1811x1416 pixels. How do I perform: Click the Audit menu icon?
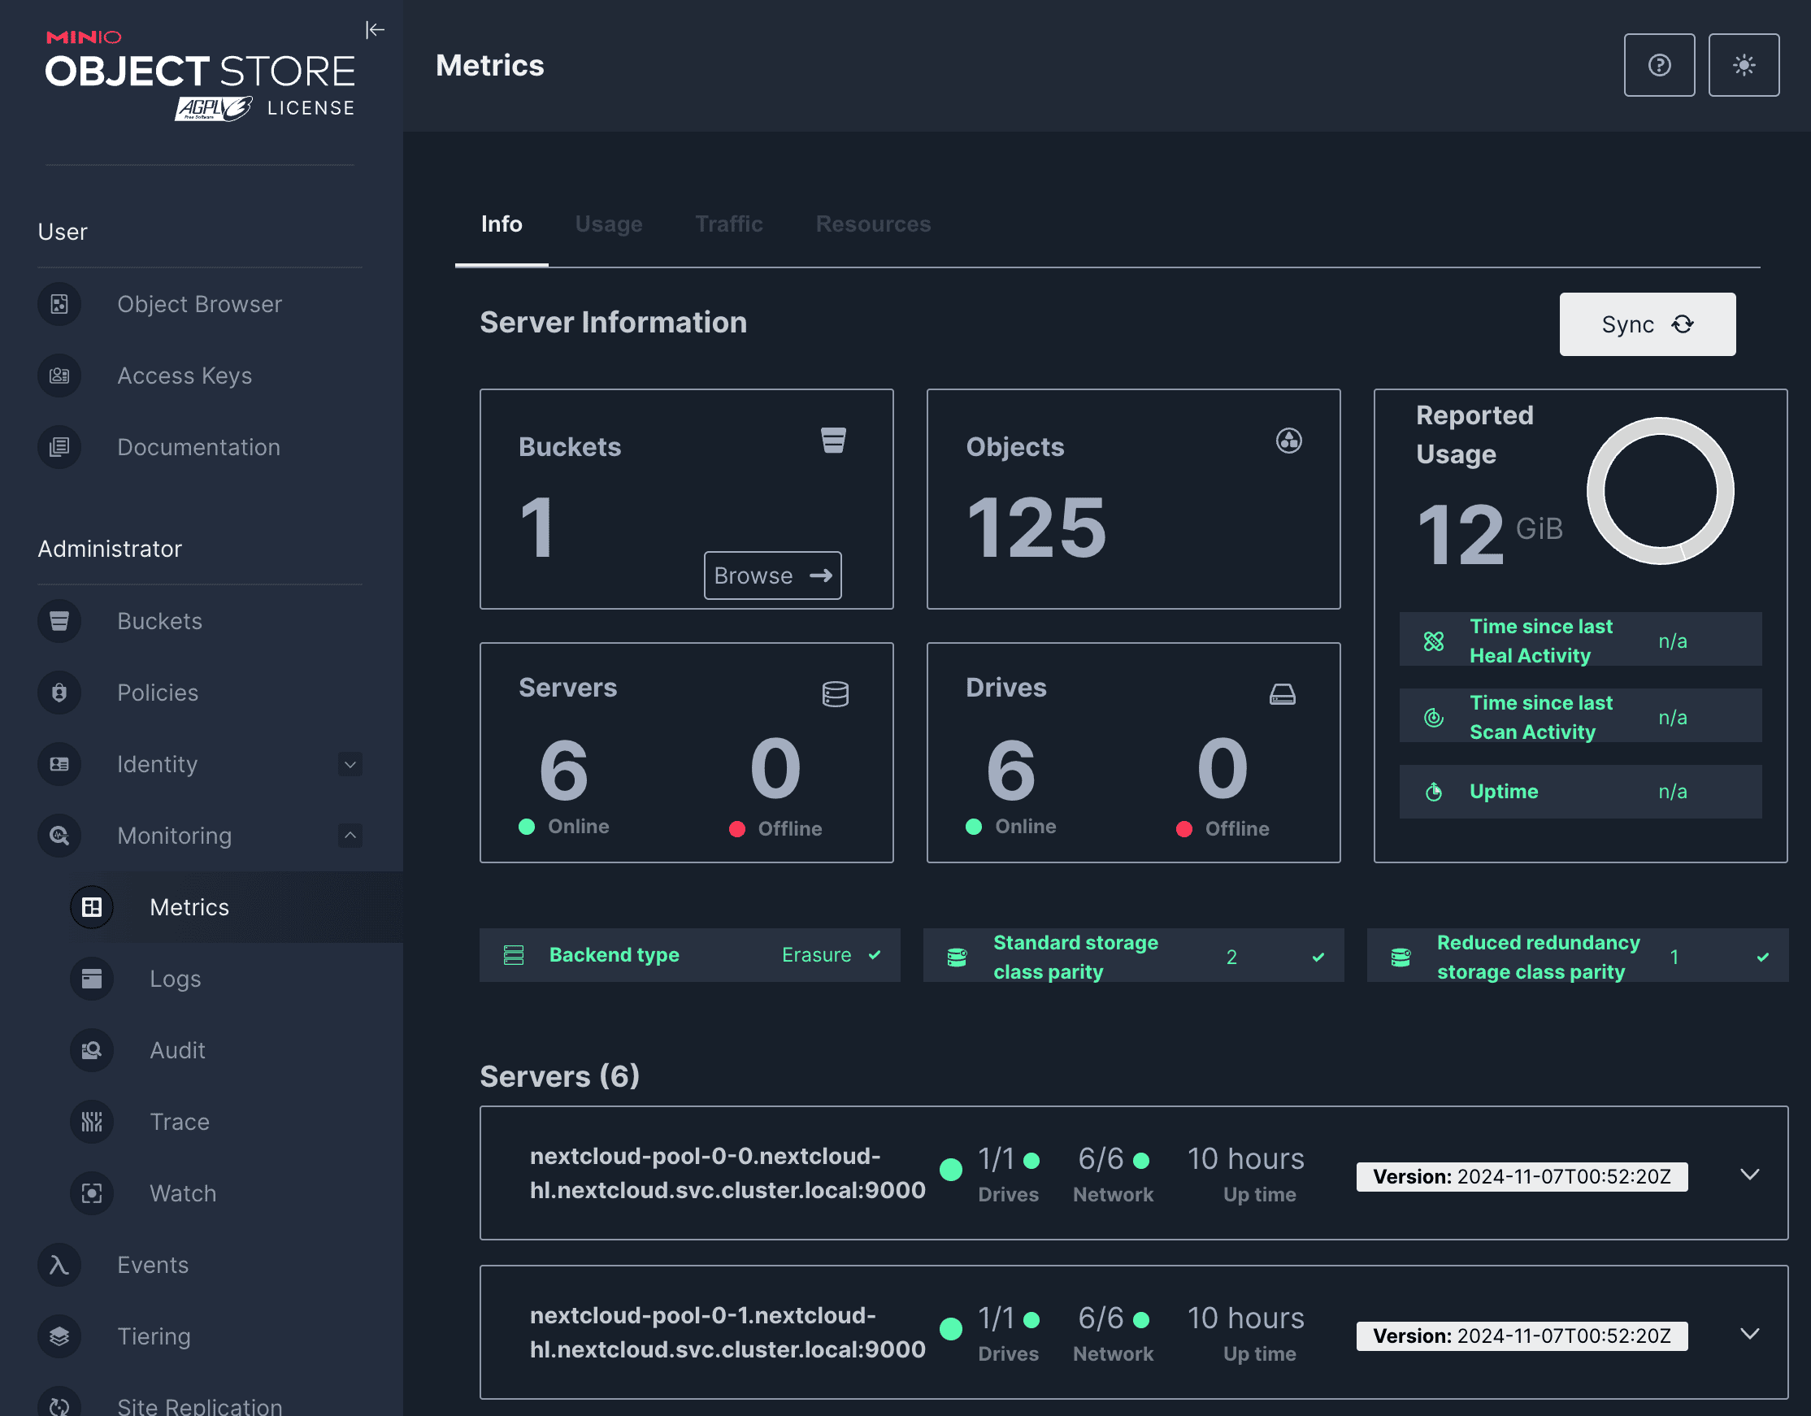(x=94, y=1050)
